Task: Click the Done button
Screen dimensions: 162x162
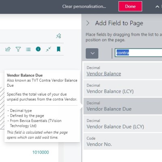Action: click(x=130, y=6)
